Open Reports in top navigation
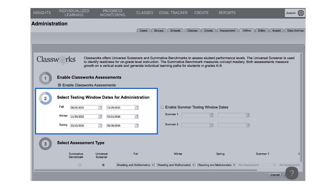 coord(227,13)
